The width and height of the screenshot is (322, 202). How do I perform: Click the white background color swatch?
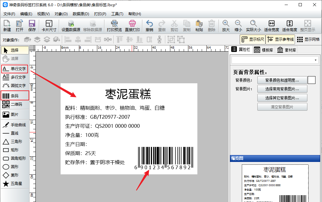point(311,80)
